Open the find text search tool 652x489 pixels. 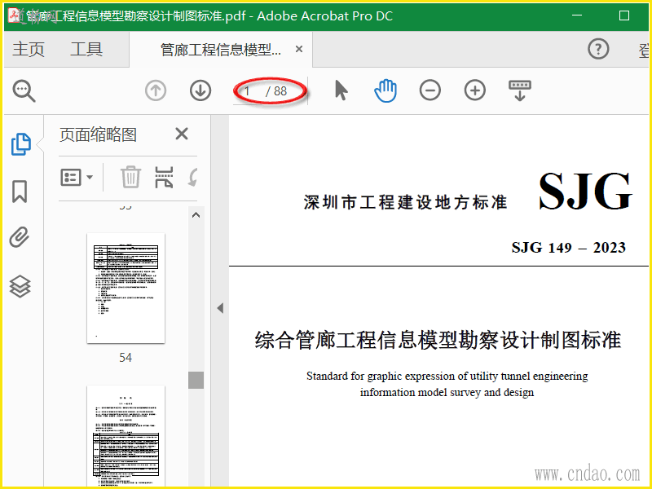point(24,91)
